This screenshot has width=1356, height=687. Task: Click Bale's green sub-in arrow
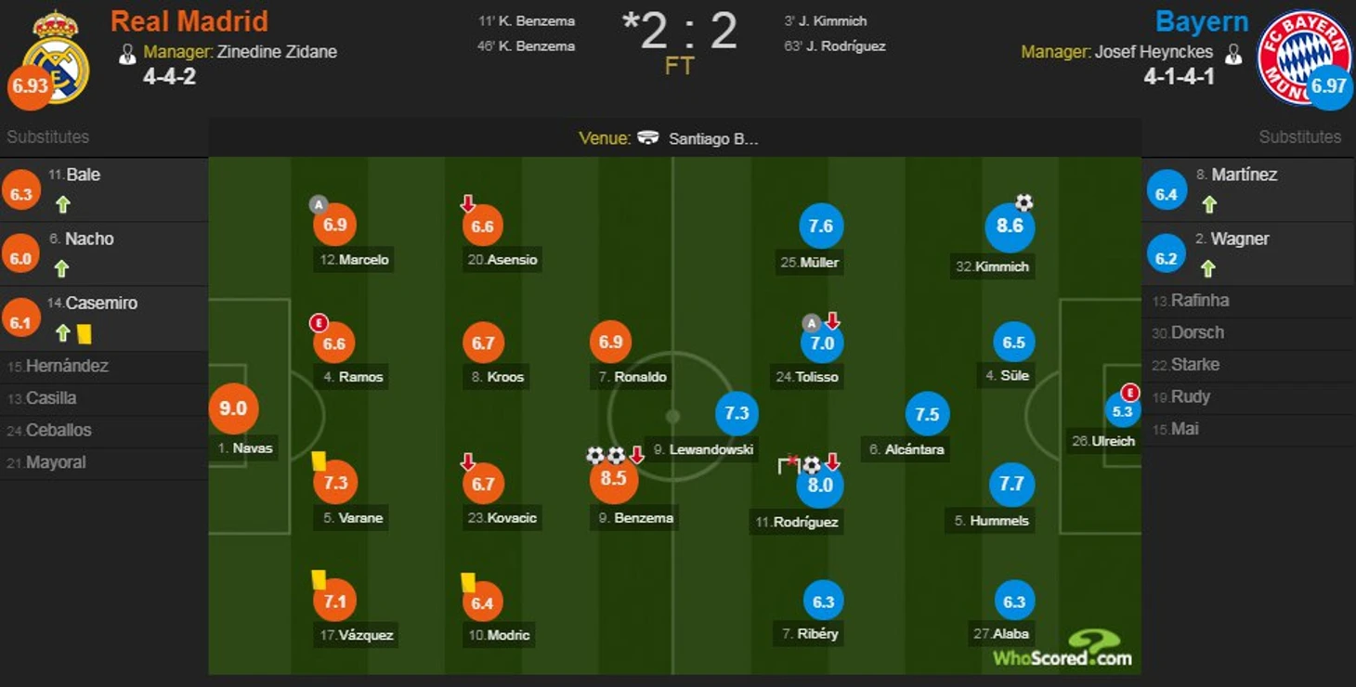[x=62, y=204]
